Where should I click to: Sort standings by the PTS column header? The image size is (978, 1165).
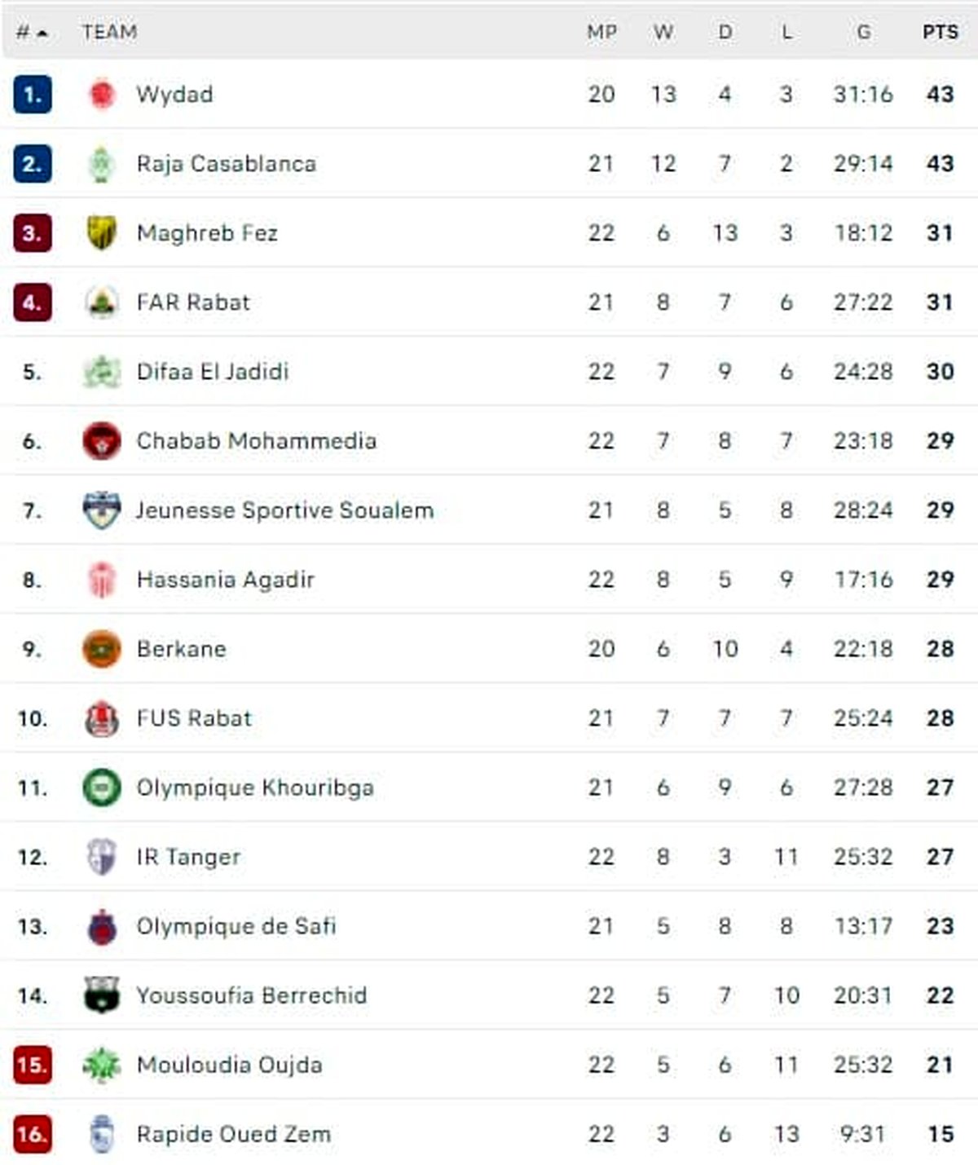click(x=940, y=33)
